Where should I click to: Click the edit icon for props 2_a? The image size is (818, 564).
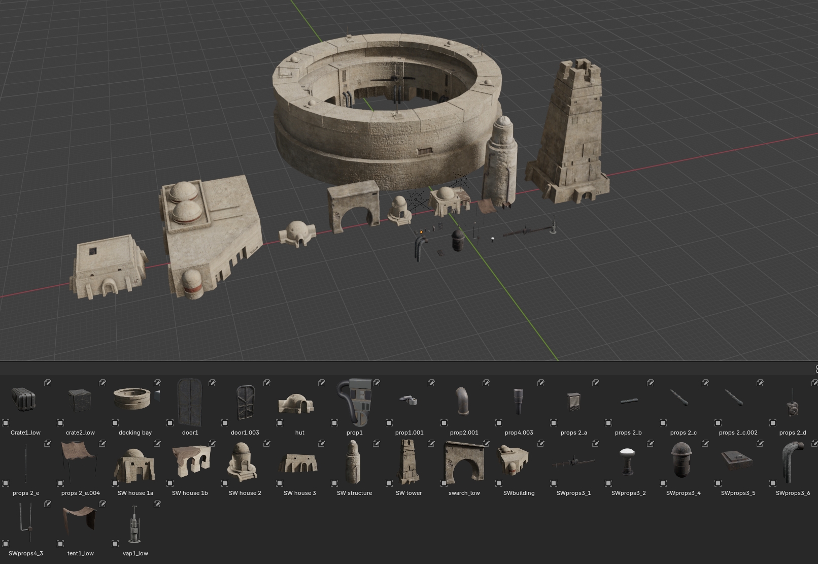(x=596, y=383)
